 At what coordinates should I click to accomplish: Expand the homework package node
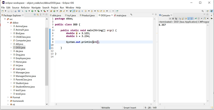8,101
